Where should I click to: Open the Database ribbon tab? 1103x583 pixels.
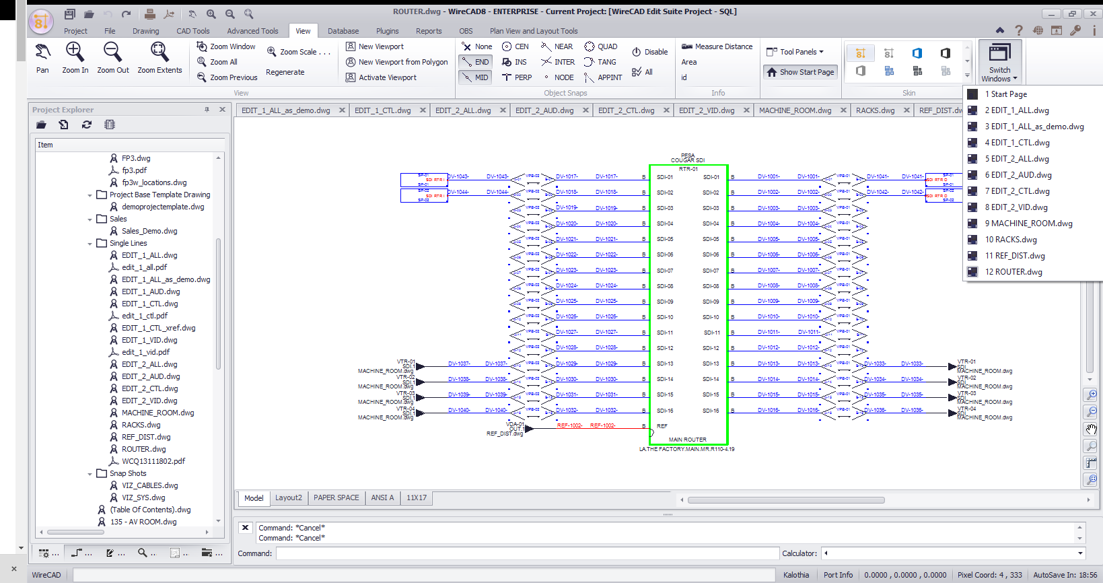point(343,31)
